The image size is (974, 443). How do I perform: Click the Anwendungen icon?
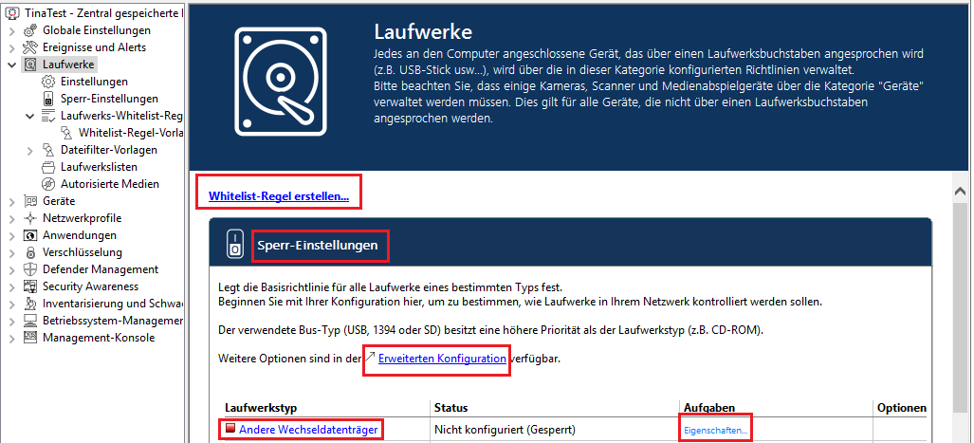[30, 235]
